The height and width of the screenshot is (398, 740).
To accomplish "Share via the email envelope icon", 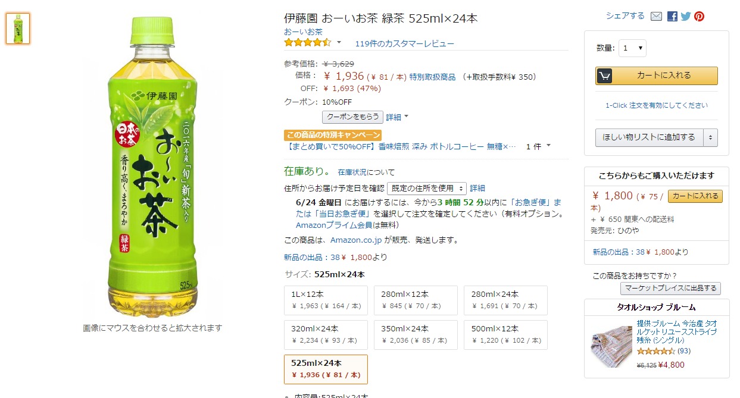I will [x=656, y=16].
